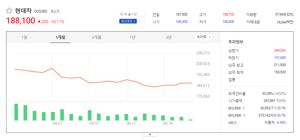Click the 10:16 실시간 timestamp
The height and width of the screenshot is (140, 300).
pyautogui.click(x=128, y=14)
